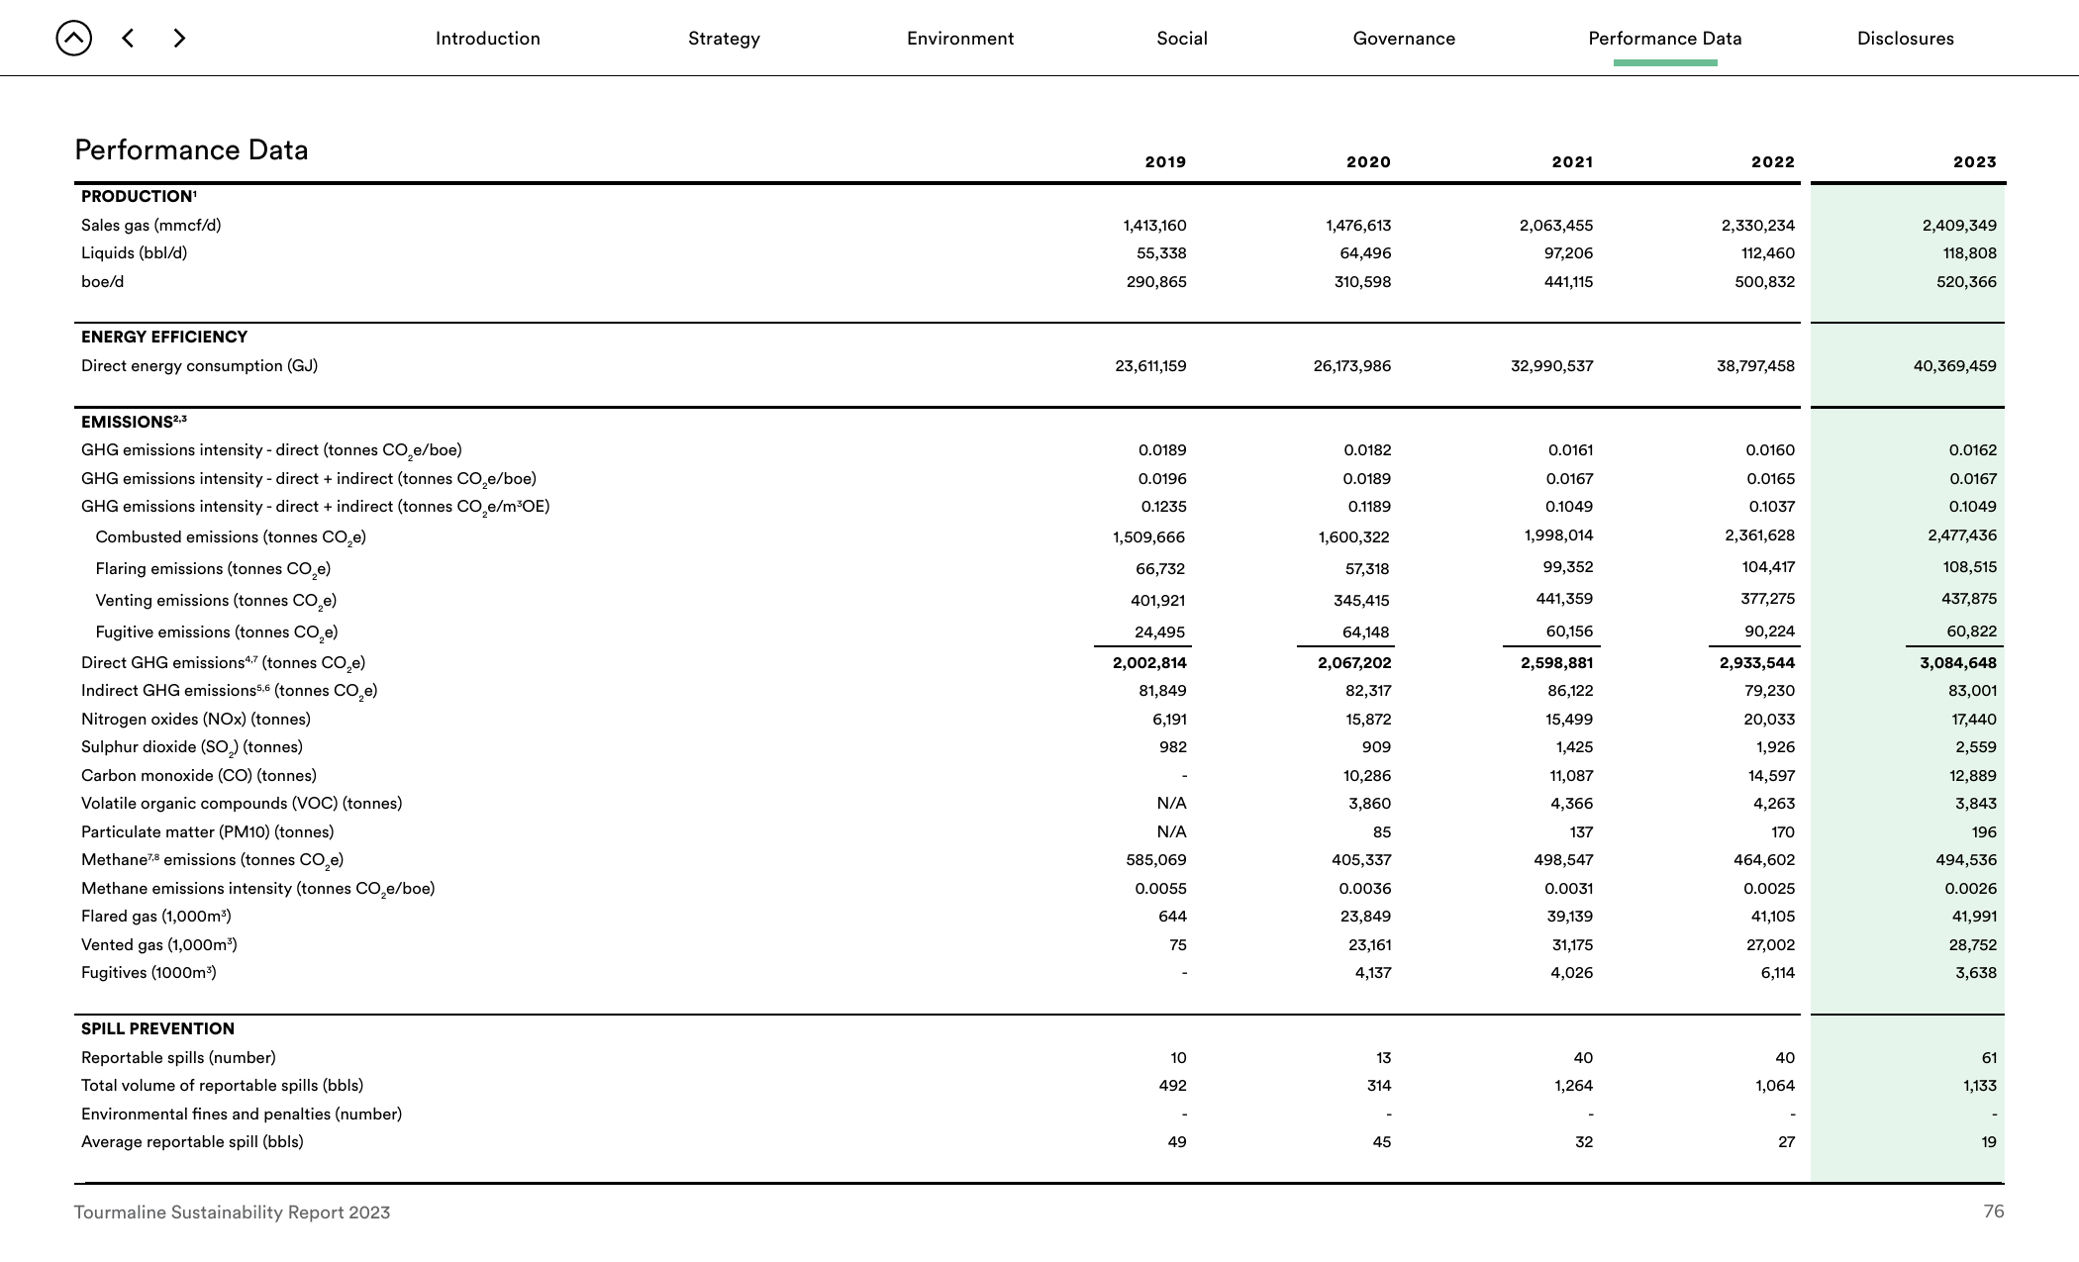Go to previous page with left chevron
The image size is (2079, 1262).
coord(127,39)
